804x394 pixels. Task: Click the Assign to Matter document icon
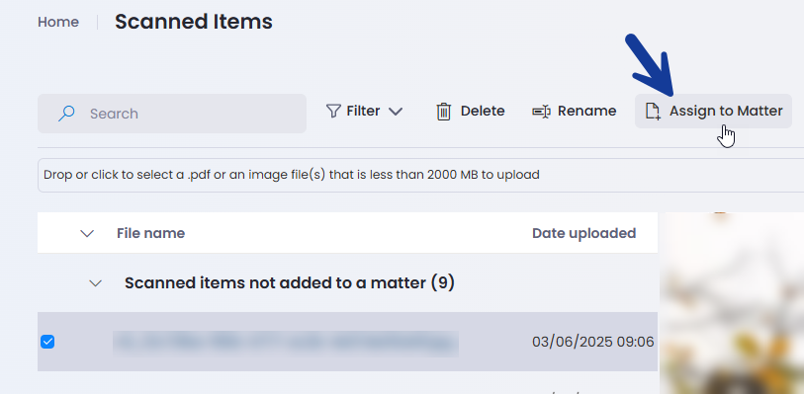pos(653,111)
